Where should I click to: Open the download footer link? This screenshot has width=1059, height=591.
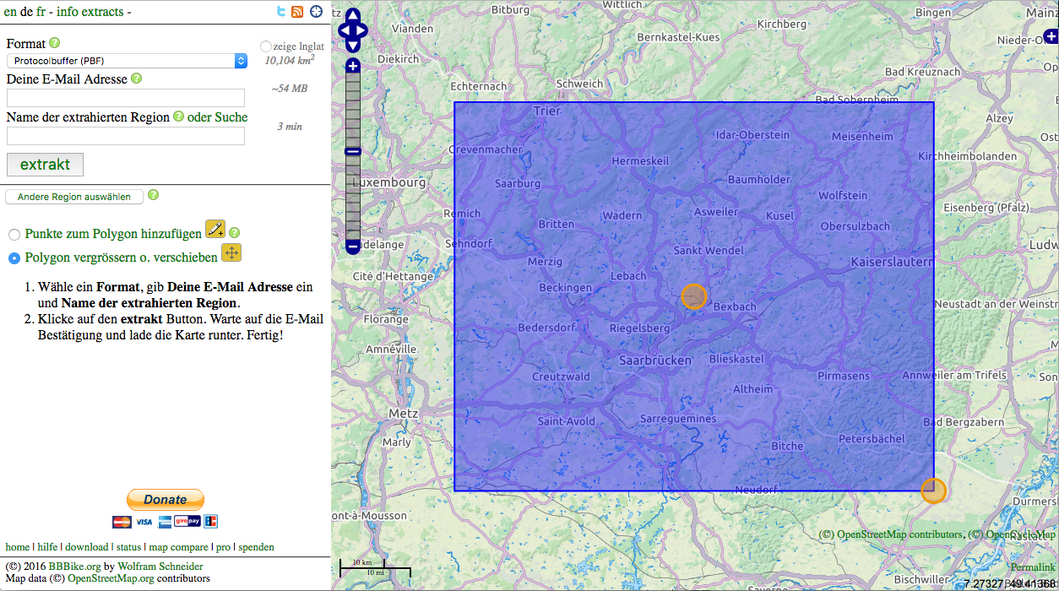[87, 547]
